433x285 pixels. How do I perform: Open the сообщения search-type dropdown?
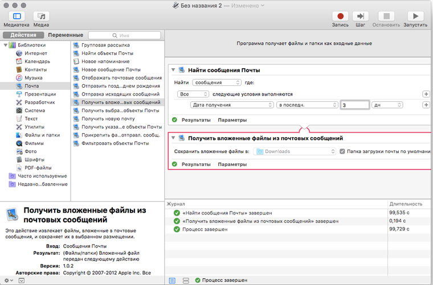217,82
